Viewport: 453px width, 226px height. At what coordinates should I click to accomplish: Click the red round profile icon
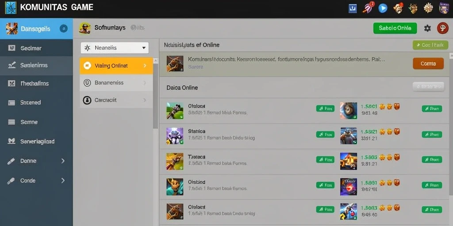(x=442, y=28)
